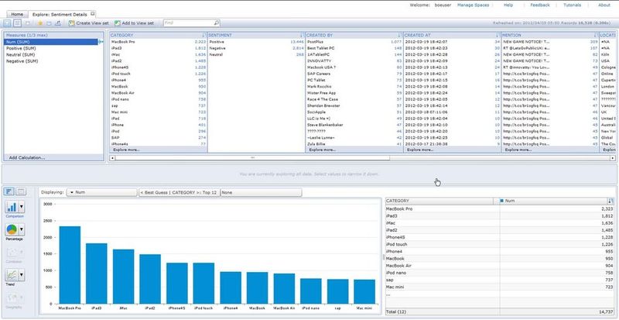Screen dimensions: 619x320
Task: Click Explore more under CREATED BY facet
Action: (x=322, y=150)
